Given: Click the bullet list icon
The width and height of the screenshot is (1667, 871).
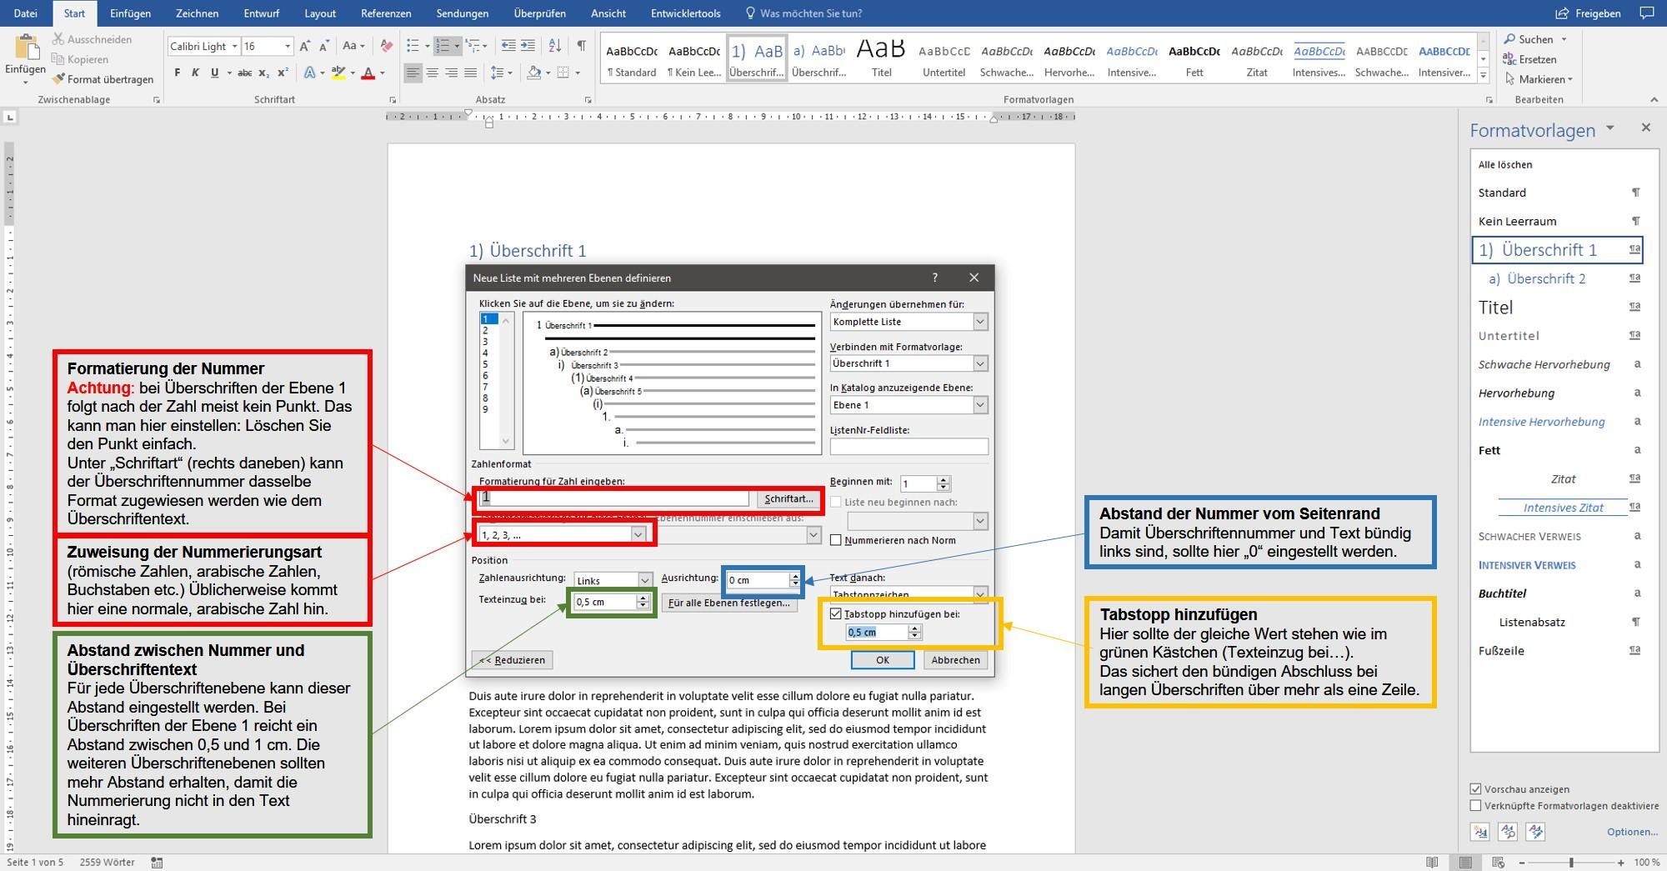Looking at the screenshot, I should pyautogui.click(x=413, y=46).
